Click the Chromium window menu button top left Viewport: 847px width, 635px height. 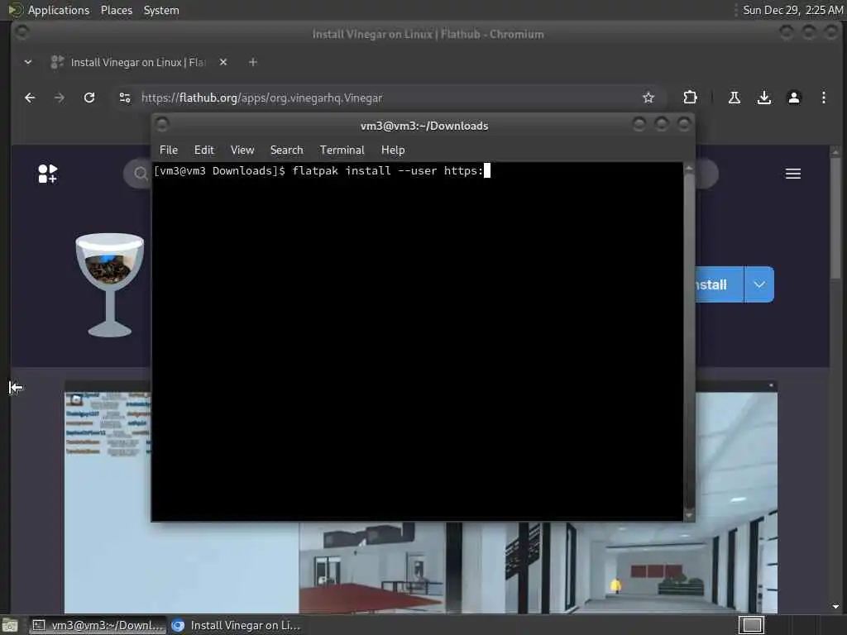click(x=22, y=33)
